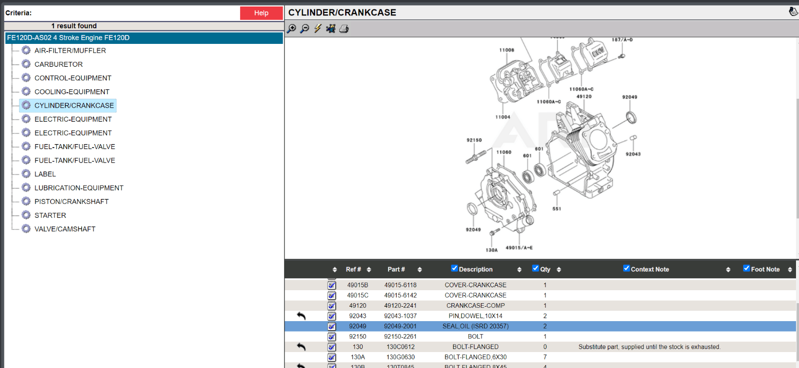
Task: Sort table by Ref # column arrows
Action: click(369, 269)
